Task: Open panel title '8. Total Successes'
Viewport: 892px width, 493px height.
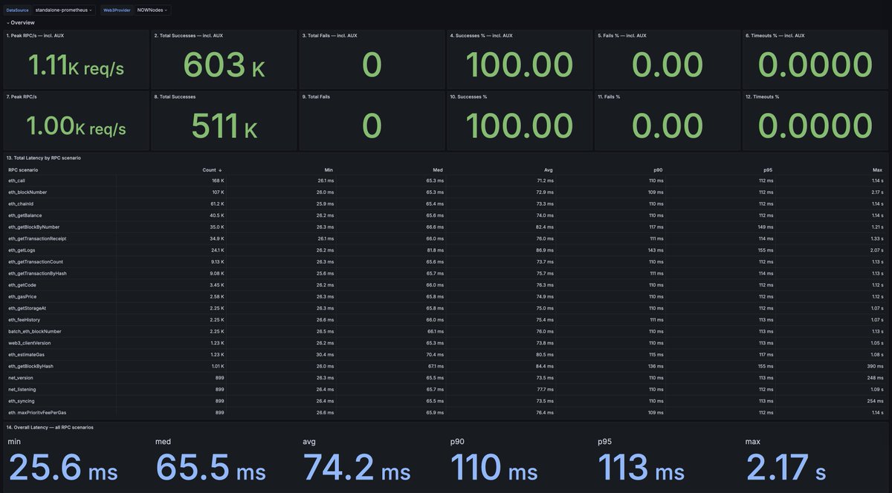Action: click(x=174, y=97)
